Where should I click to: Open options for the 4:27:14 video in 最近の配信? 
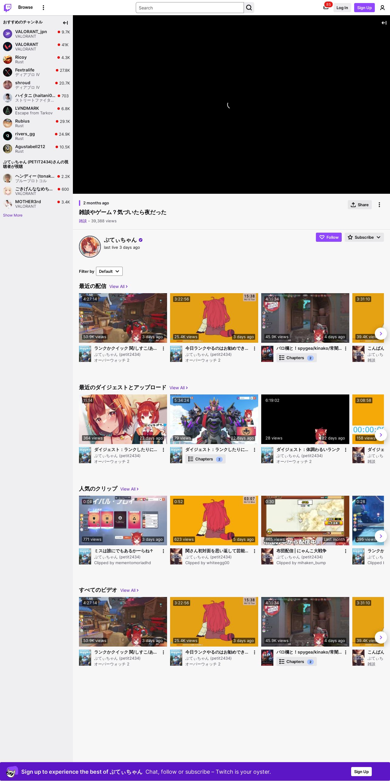163,349
